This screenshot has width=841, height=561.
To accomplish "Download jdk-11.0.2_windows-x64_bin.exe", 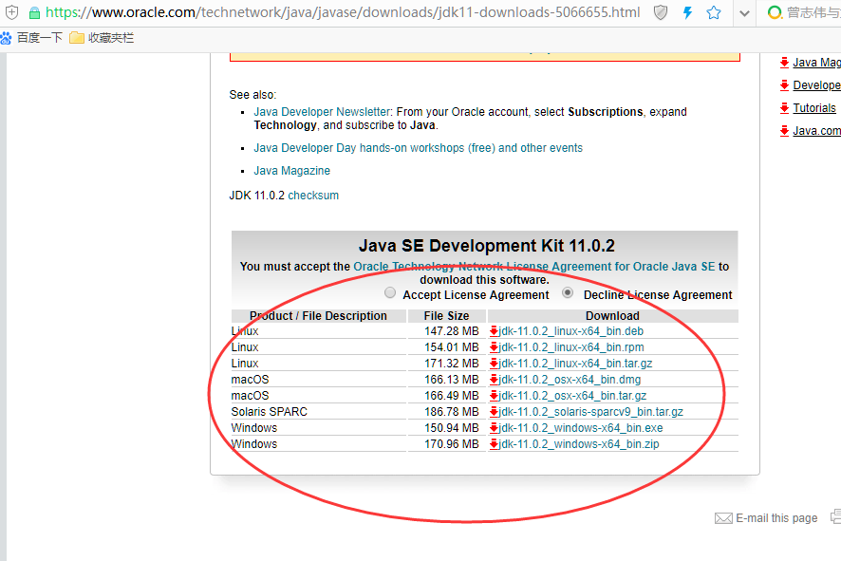I will [x=581, y=428].
